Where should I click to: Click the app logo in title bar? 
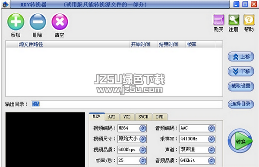click(5, 4)
